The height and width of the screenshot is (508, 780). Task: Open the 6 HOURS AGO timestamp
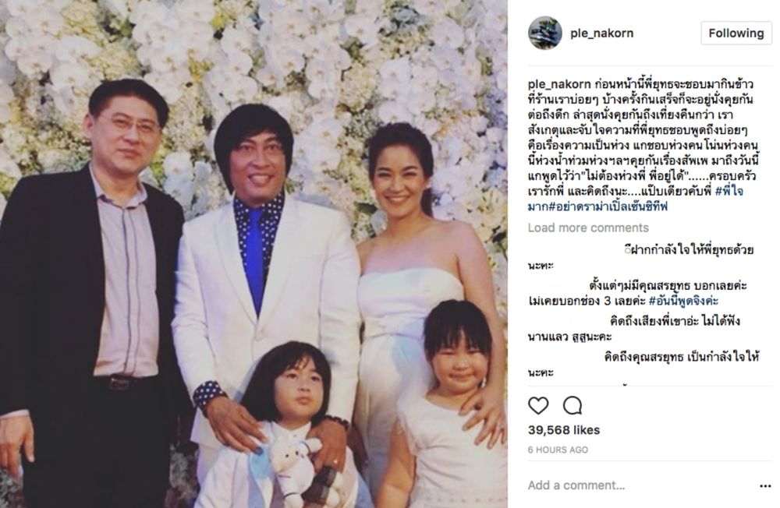(x=558, y=450)
